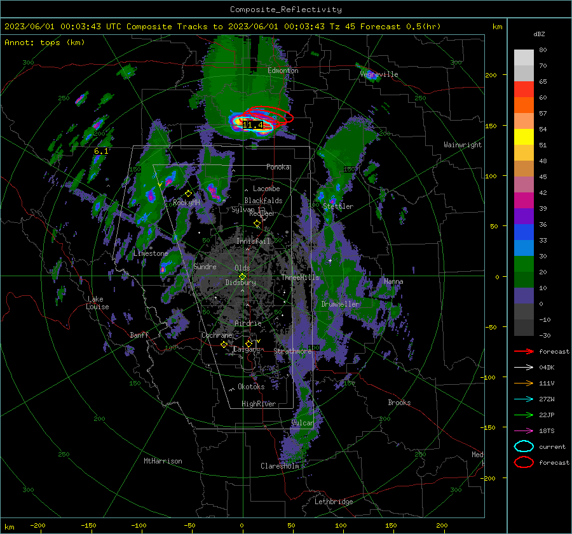This screenshot has height=534, width=572.
Task: Click the Lethbridge city label
Action: (334, 502)
